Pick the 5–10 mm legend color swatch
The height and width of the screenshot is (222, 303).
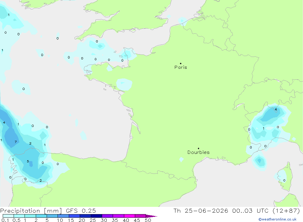(52, 216)
